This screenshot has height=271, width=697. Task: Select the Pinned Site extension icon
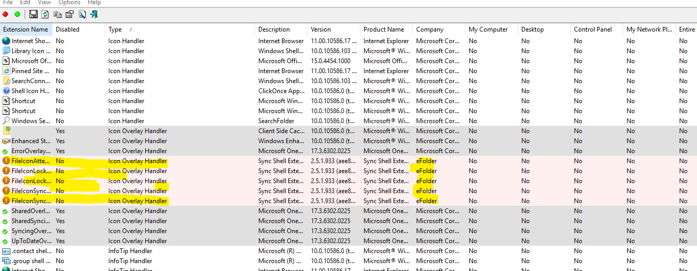(6, 71)
